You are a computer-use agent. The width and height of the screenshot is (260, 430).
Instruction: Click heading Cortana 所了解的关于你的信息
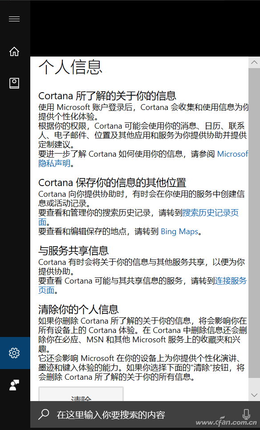coord(107,96)
